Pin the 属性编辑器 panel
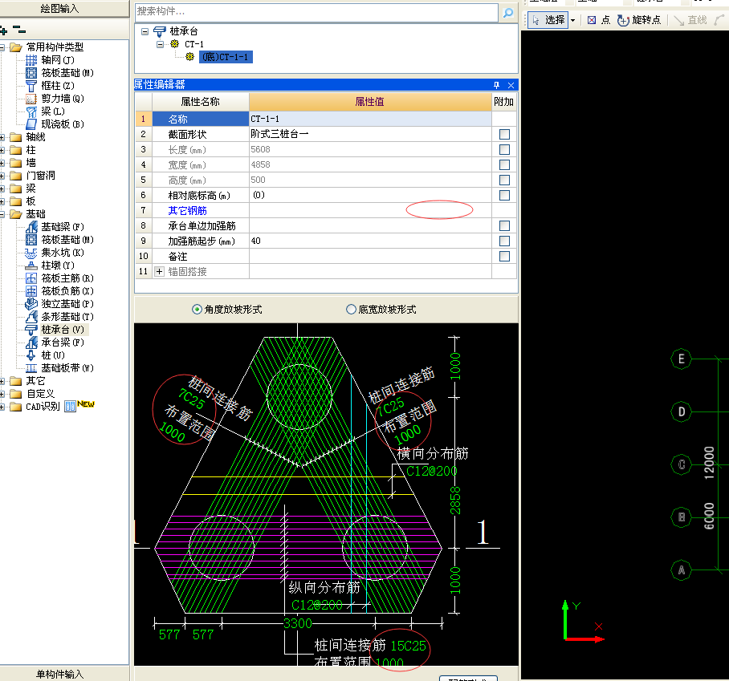 pyautogui.click(x=496, y=85)
